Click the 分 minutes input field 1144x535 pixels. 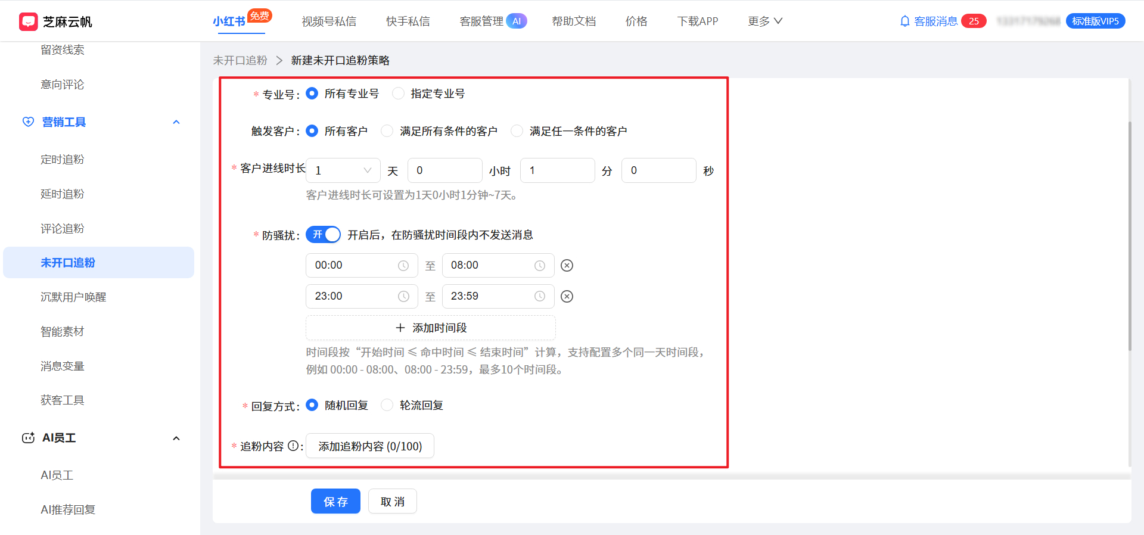(558, 170)
